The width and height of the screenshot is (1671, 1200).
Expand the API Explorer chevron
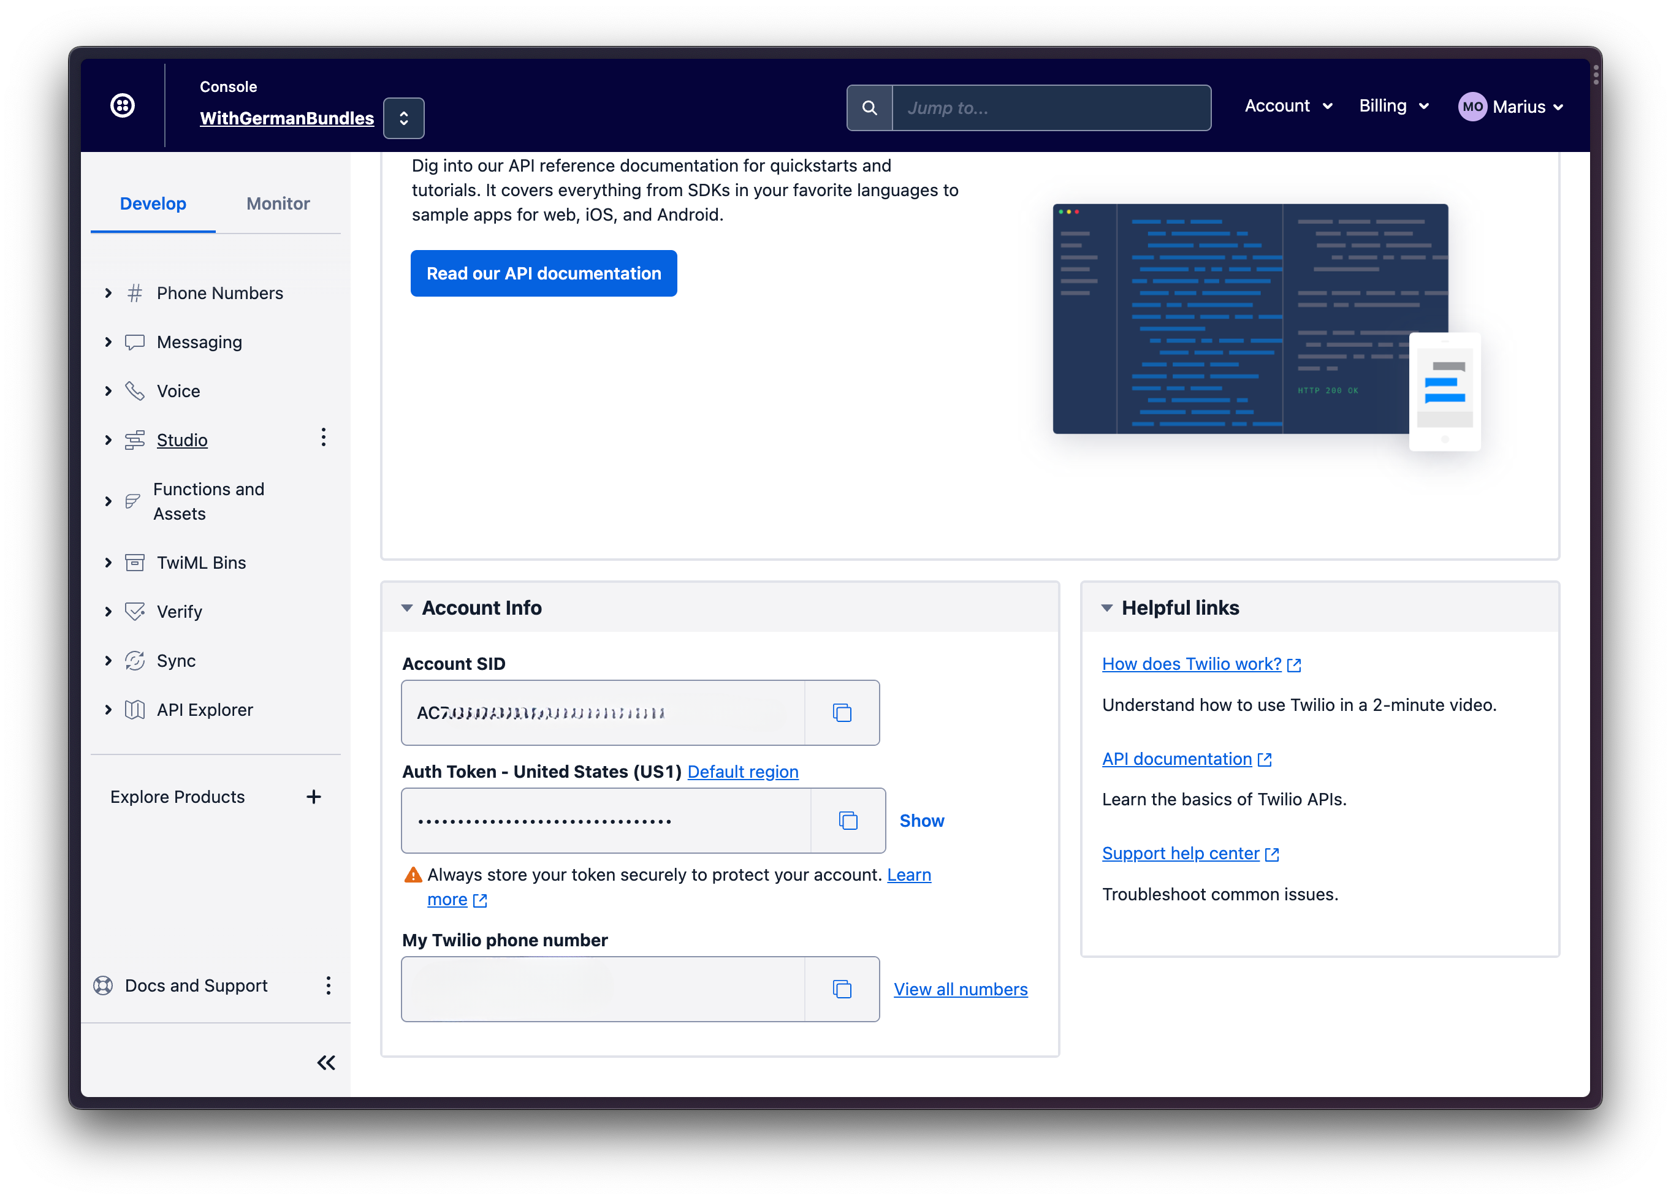108,709
